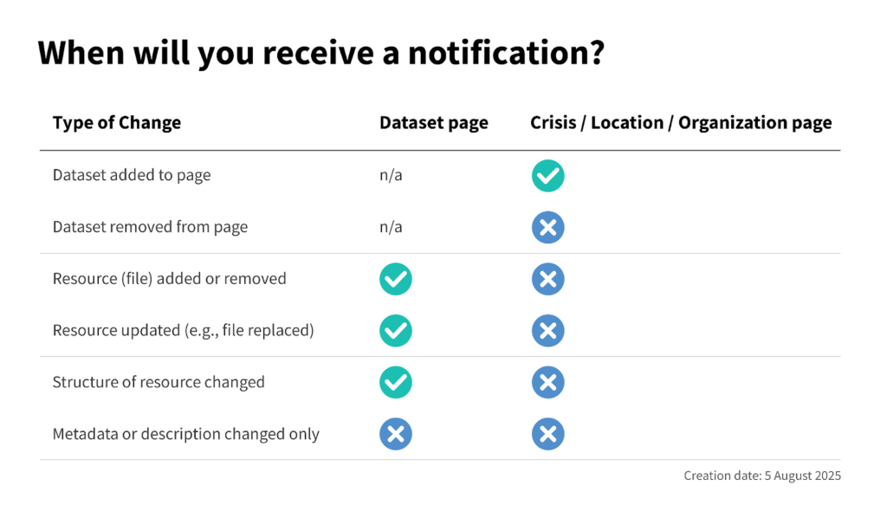Click the Creation date text

(x=761, y=476)
